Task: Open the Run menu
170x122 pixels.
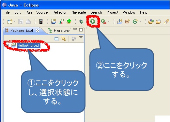Action: (x=29, y=12)
